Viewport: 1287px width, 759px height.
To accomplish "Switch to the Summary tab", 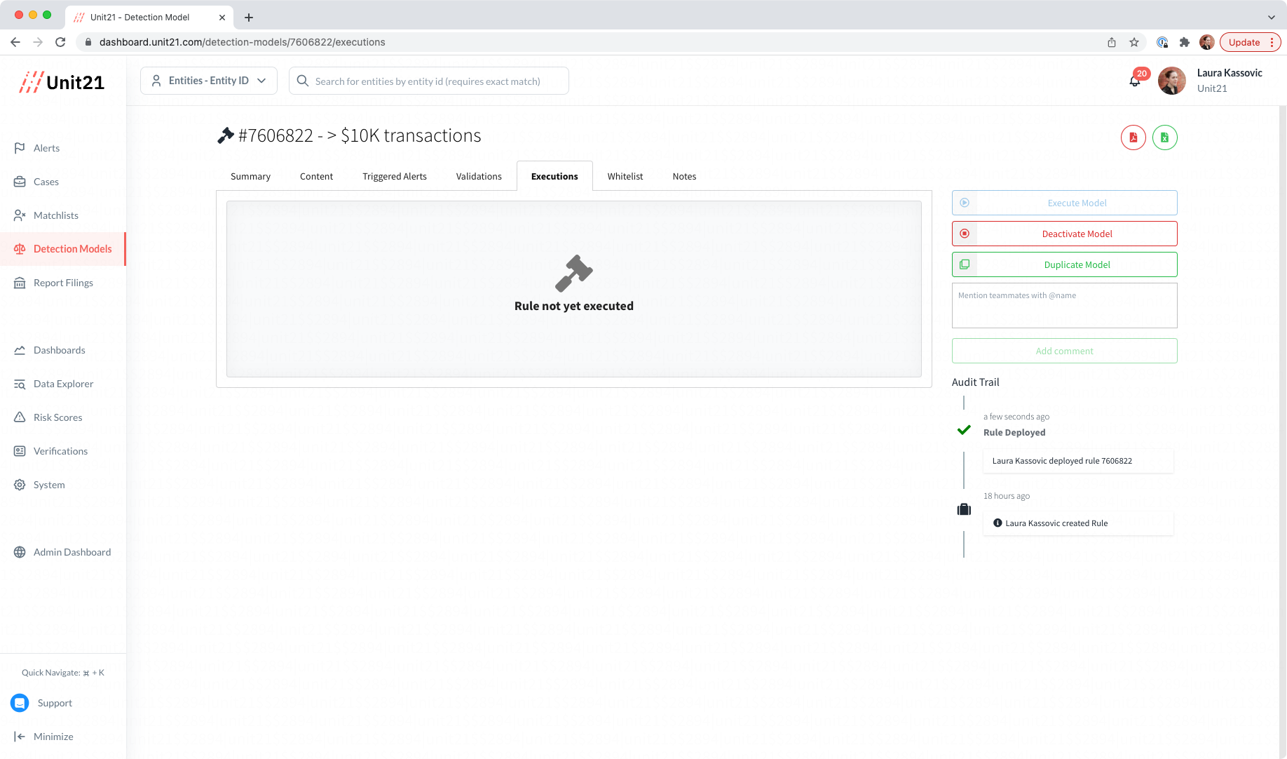I will [250, 176].
